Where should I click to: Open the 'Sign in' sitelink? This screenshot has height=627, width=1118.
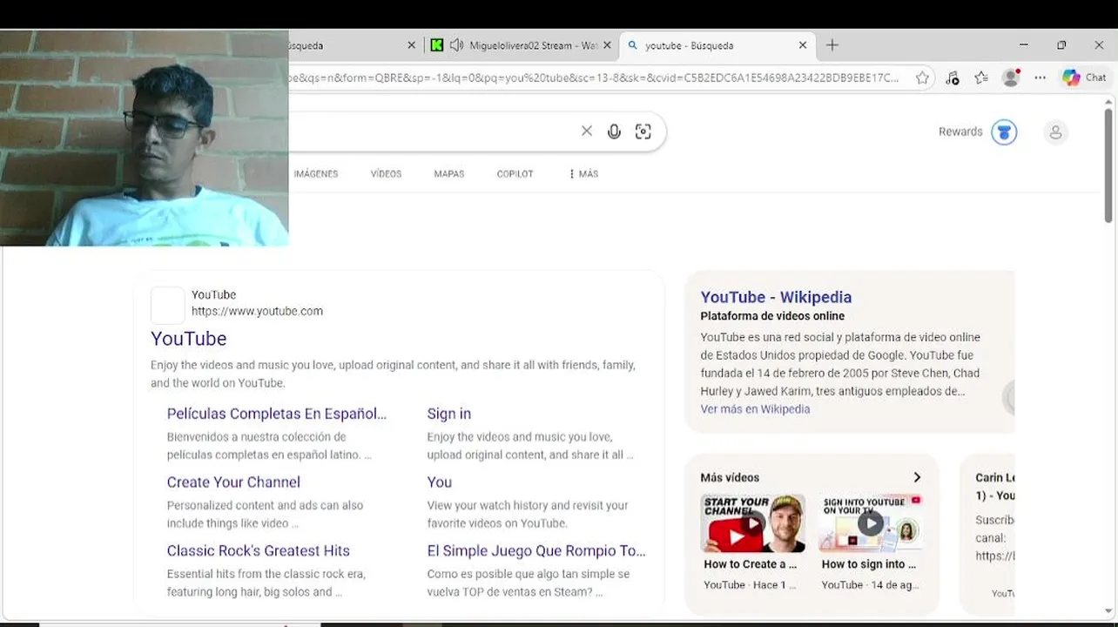(449, 414)
